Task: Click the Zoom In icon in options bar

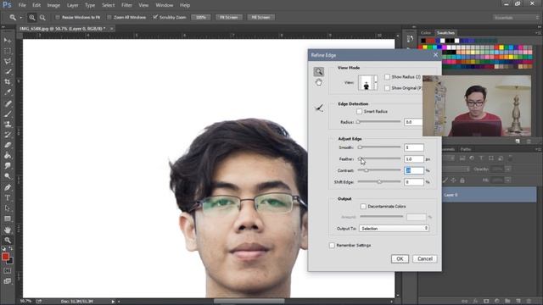Action: pyautogui.click(x=32, y=17)
